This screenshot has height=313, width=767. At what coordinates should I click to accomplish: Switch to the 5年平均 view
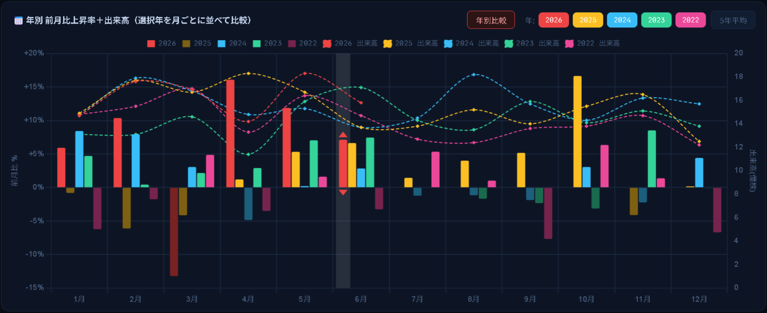point(733,20)
